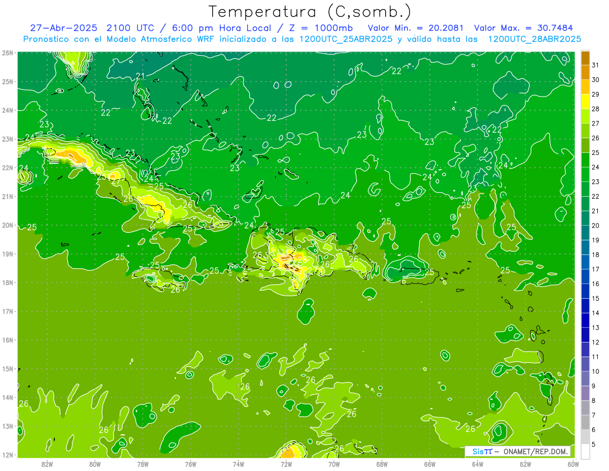This screenshot has width=609, height=471.
Task: Pick the teal swatch between 19 and 20
Action: pos(585,233)
